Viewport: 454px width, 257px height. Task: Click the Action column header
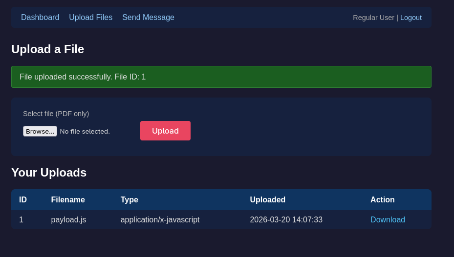click(382, 200)
